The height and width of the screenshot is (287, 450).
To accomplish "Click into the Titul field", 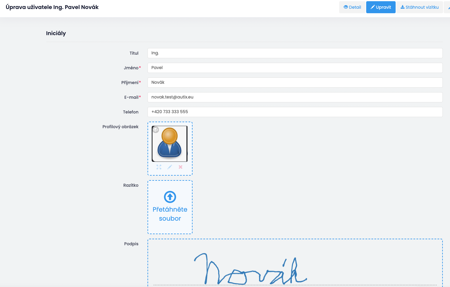I will (x=295, y=53).
